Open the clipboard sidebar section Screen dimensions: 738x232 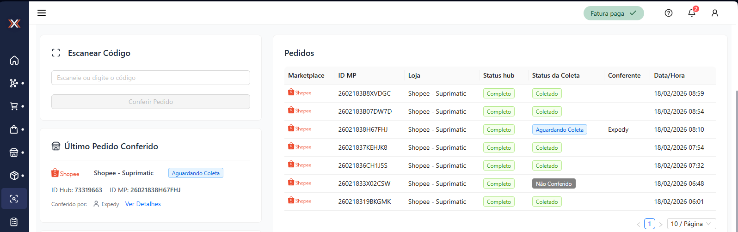point(14,222)
